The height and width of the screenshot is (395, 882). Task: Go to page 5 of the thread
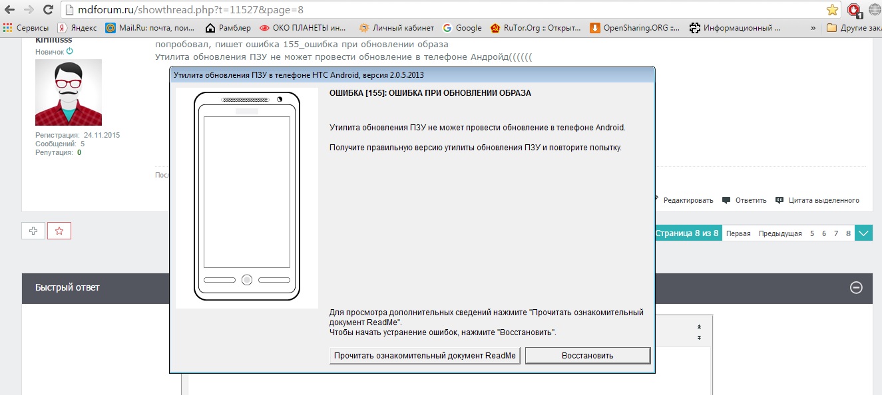click(x=812, y=233)
